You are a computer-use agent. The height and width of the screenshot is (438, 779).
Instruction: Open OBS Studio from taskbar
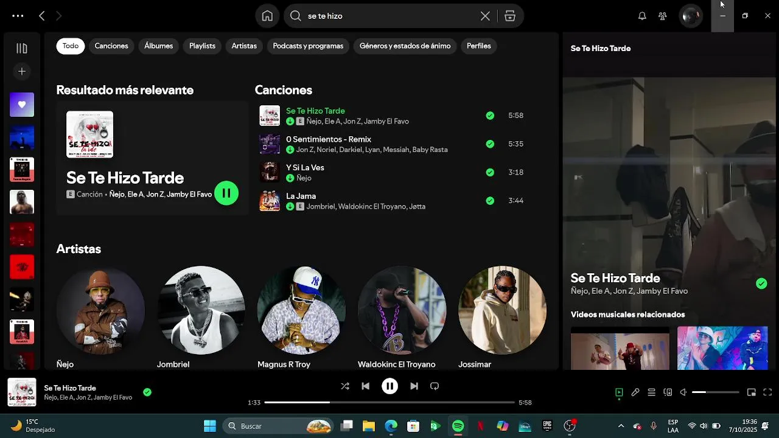point(570,426)
